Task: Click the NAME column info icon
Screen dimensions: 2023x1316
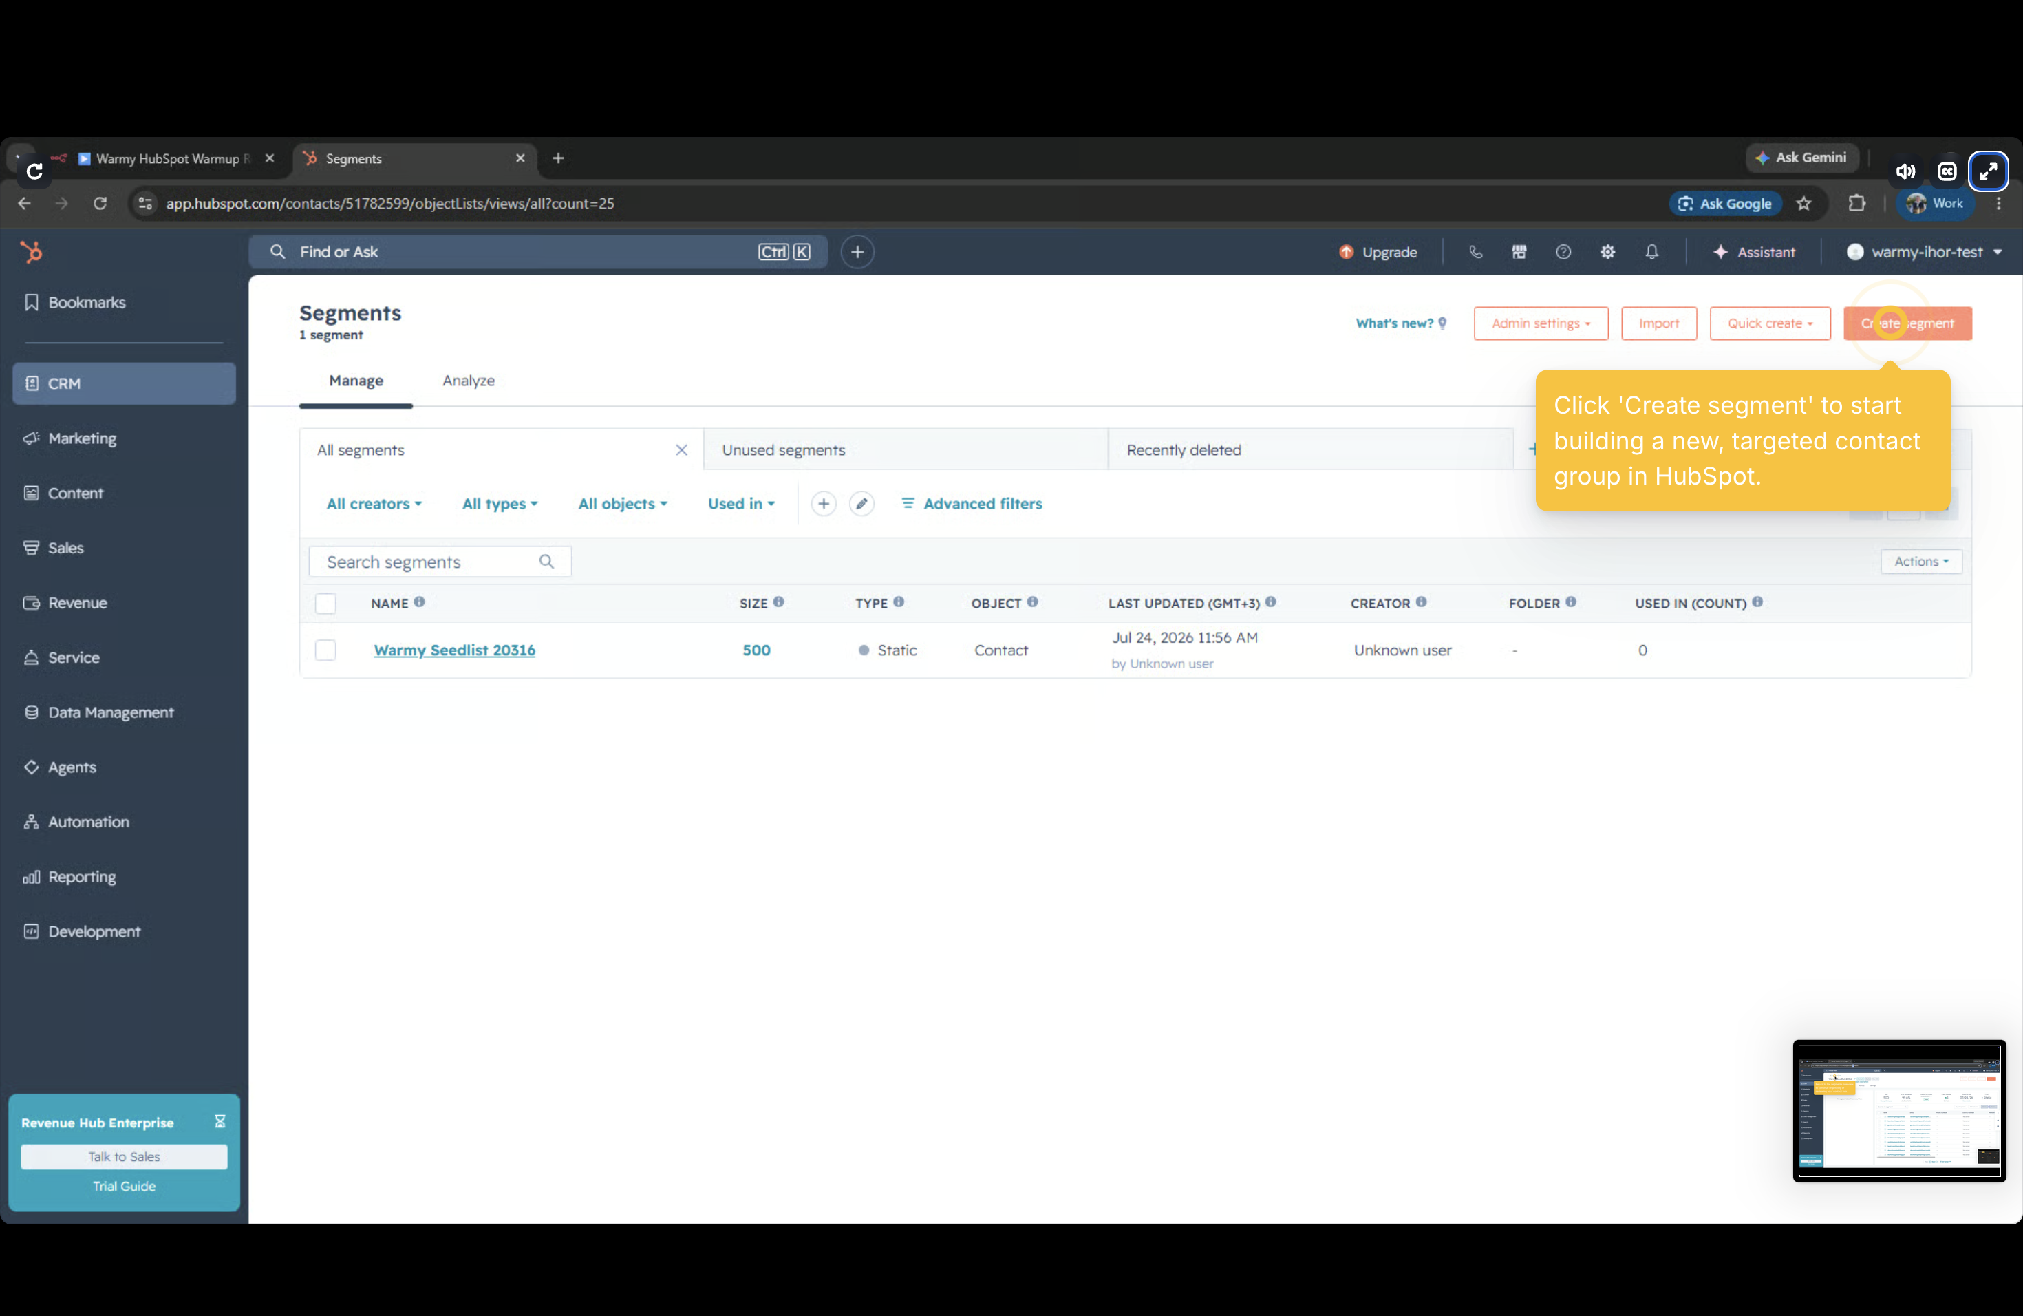Action: (x=419, y=603)
